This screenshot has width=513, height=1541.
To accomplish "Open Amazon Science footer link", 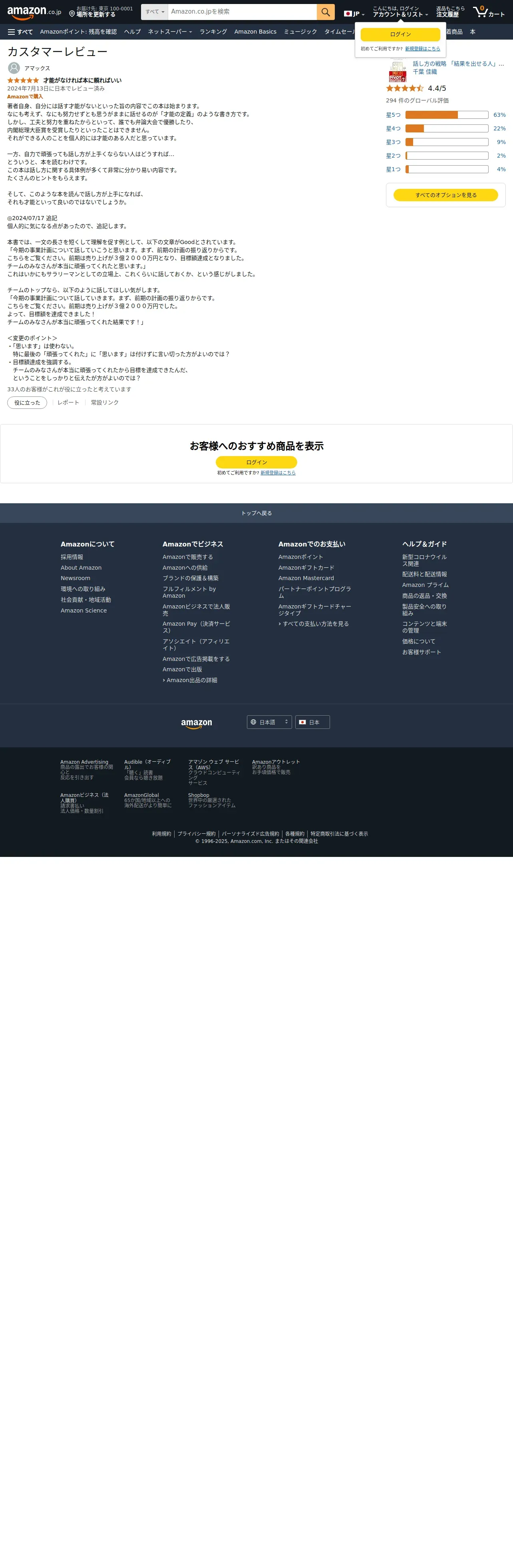I will pos(84,610).
